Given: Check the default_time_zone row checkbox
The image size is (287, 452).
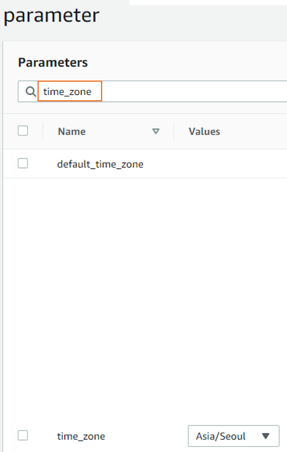Looking at the screenshot, I should 23,164.
